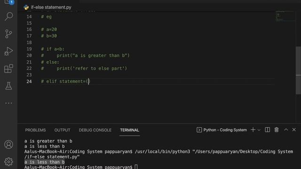The image size is (301, 169).
Task: Click highlighted 'a is less than b' output
Action: tap(44, 162)
